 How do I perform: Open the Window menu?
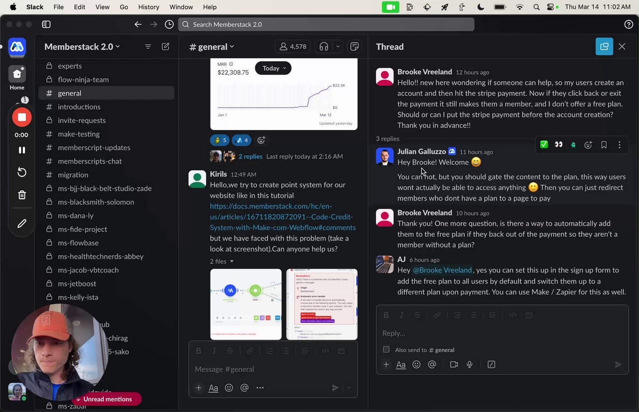(x=181, y=7)
